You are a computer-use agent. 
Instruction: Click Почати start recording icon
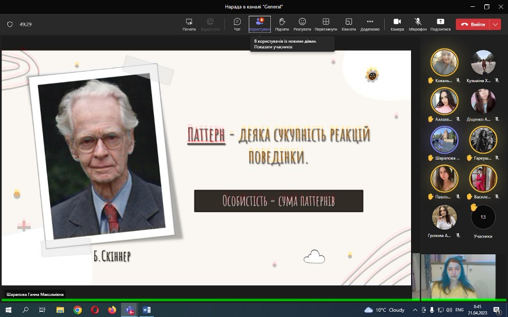189,24
